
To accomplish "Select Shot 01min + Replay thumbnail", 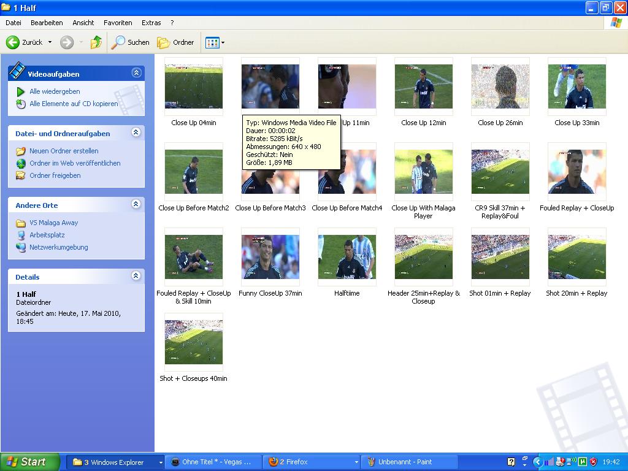I will point(500,257).
